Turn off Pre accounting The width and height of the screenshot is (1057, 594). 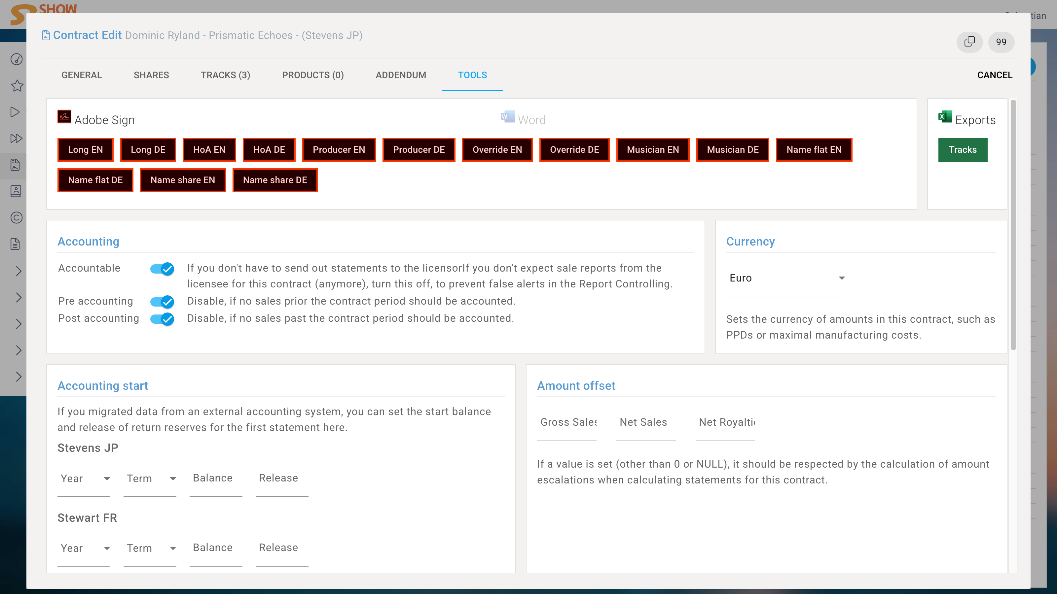162,302
